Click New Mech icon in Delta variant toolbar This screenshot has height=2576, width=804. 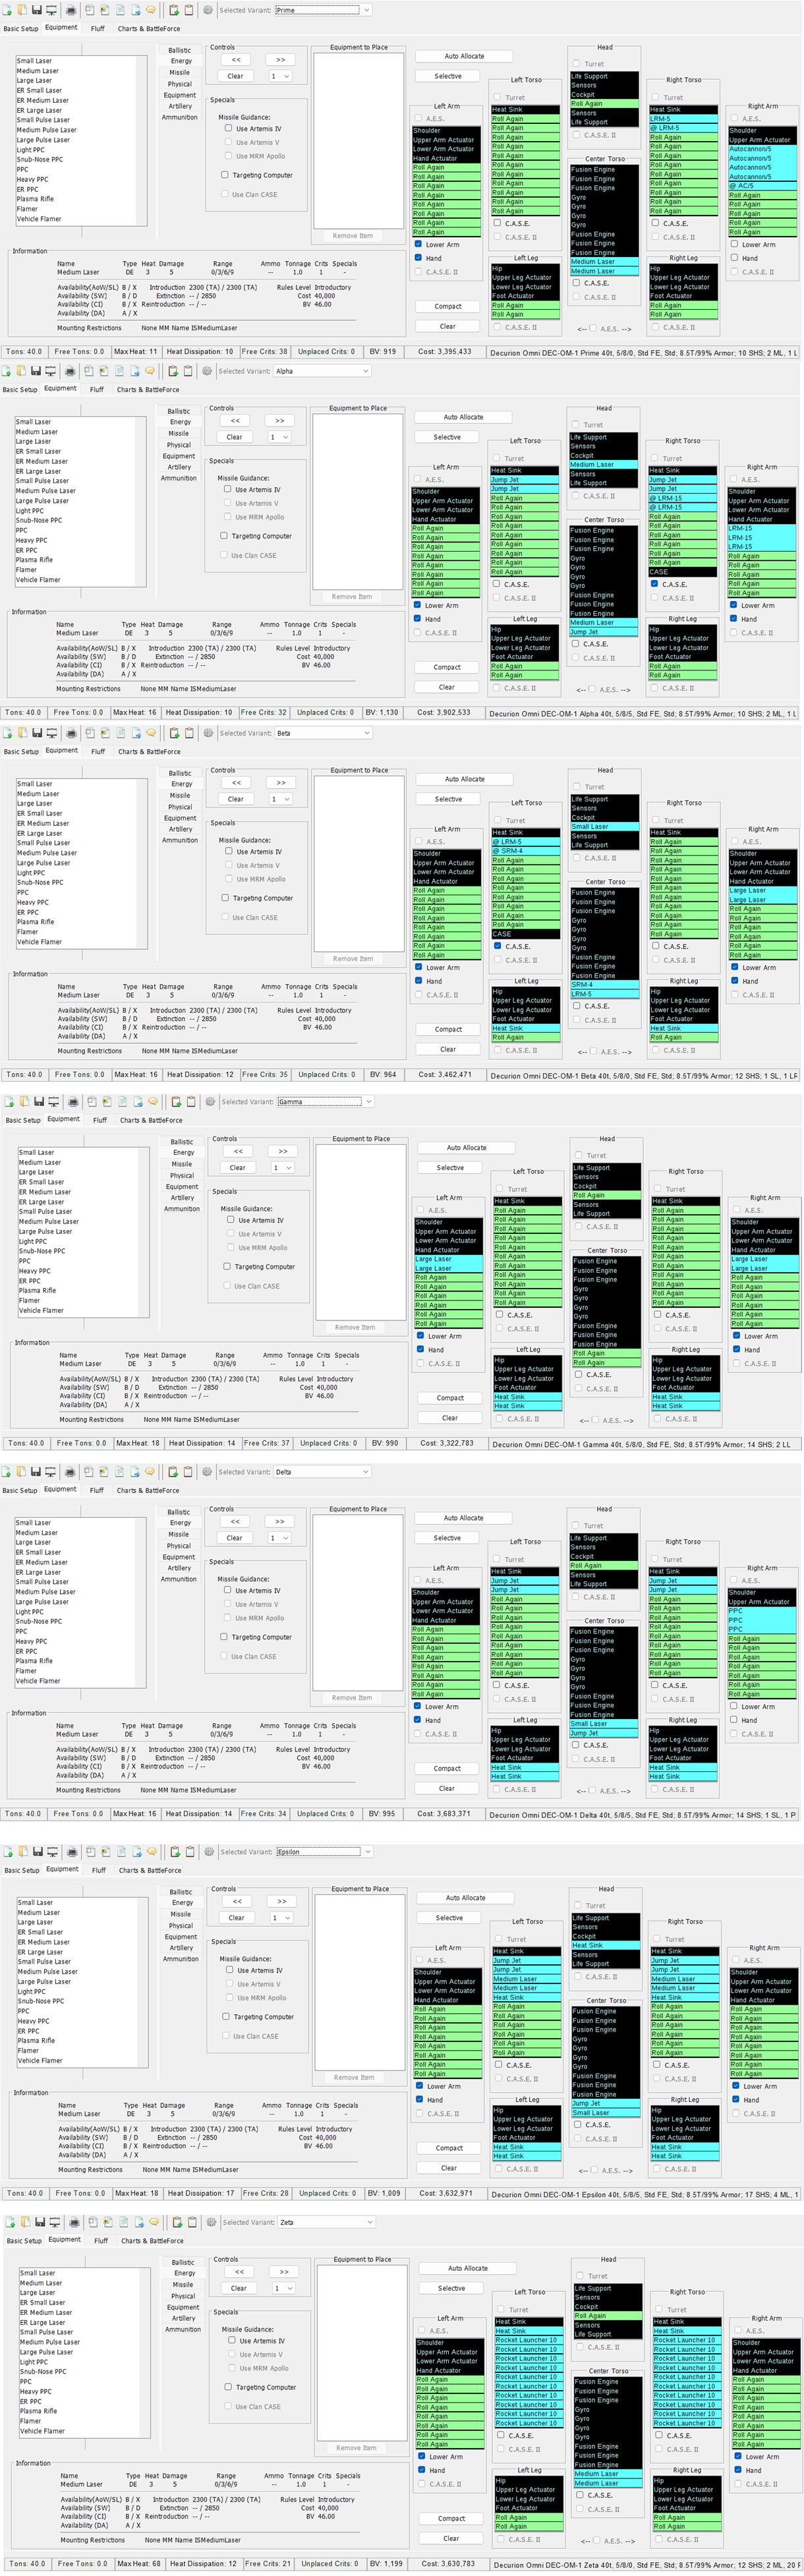click(6, 1472)
